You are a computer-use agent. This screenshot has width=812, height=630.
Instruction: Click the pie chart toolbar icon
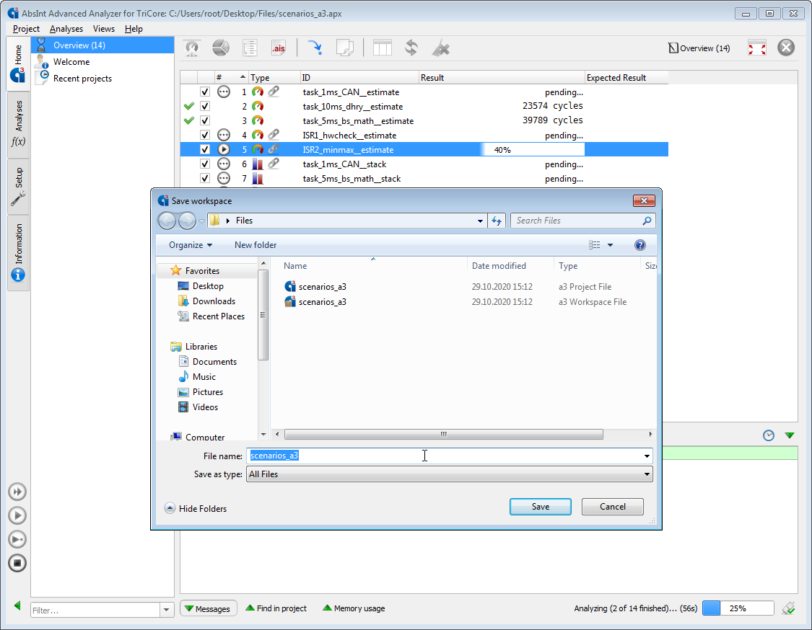221,48
